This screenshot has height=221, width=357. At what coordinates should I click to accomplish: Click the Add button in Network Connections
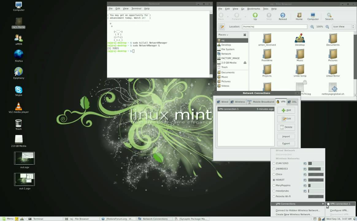click(286, 110)
